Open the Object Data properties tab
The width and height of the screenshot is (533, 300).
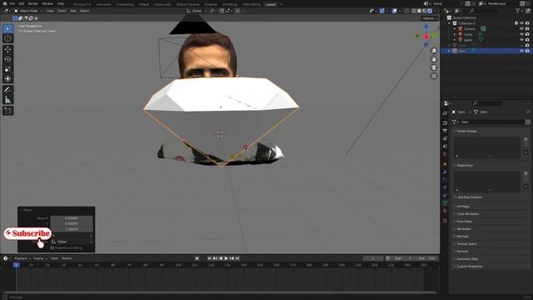tap(445, 203)
